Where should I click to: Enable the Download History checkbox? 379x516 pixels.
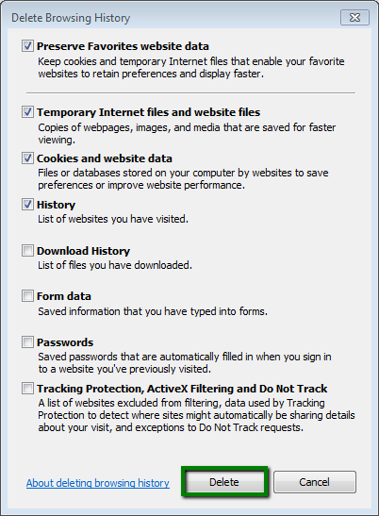[27, 250]
